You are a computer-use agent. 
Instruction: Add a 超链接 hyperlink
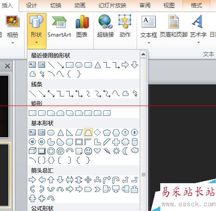(105, 26)
